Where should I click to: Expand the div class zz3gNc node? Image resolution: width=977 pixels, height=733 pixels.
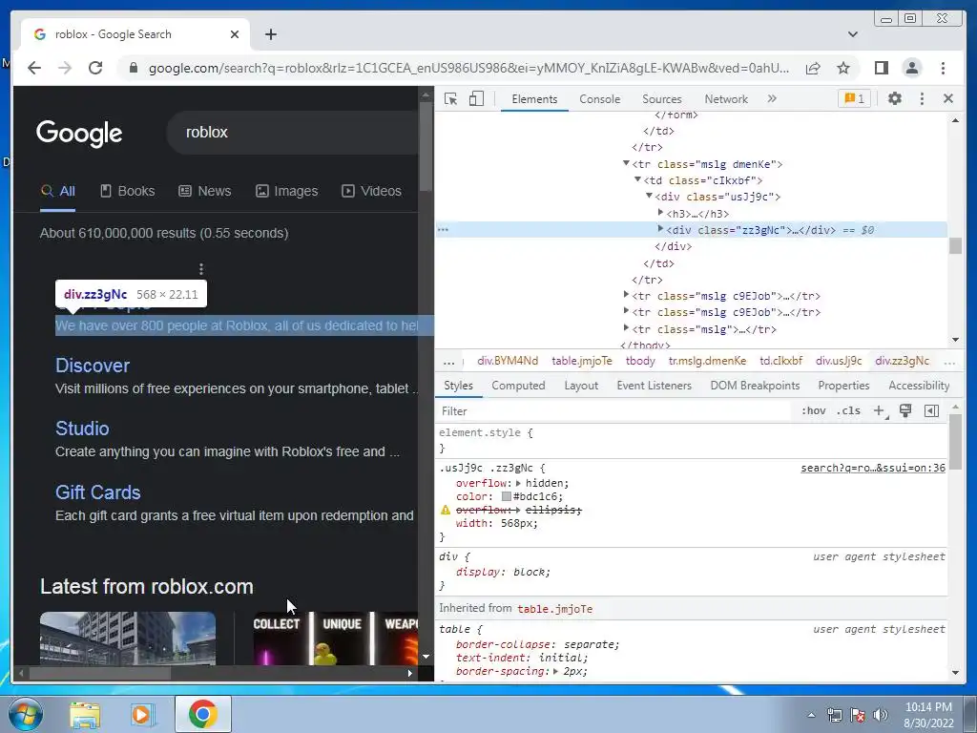tap(660, 229)
